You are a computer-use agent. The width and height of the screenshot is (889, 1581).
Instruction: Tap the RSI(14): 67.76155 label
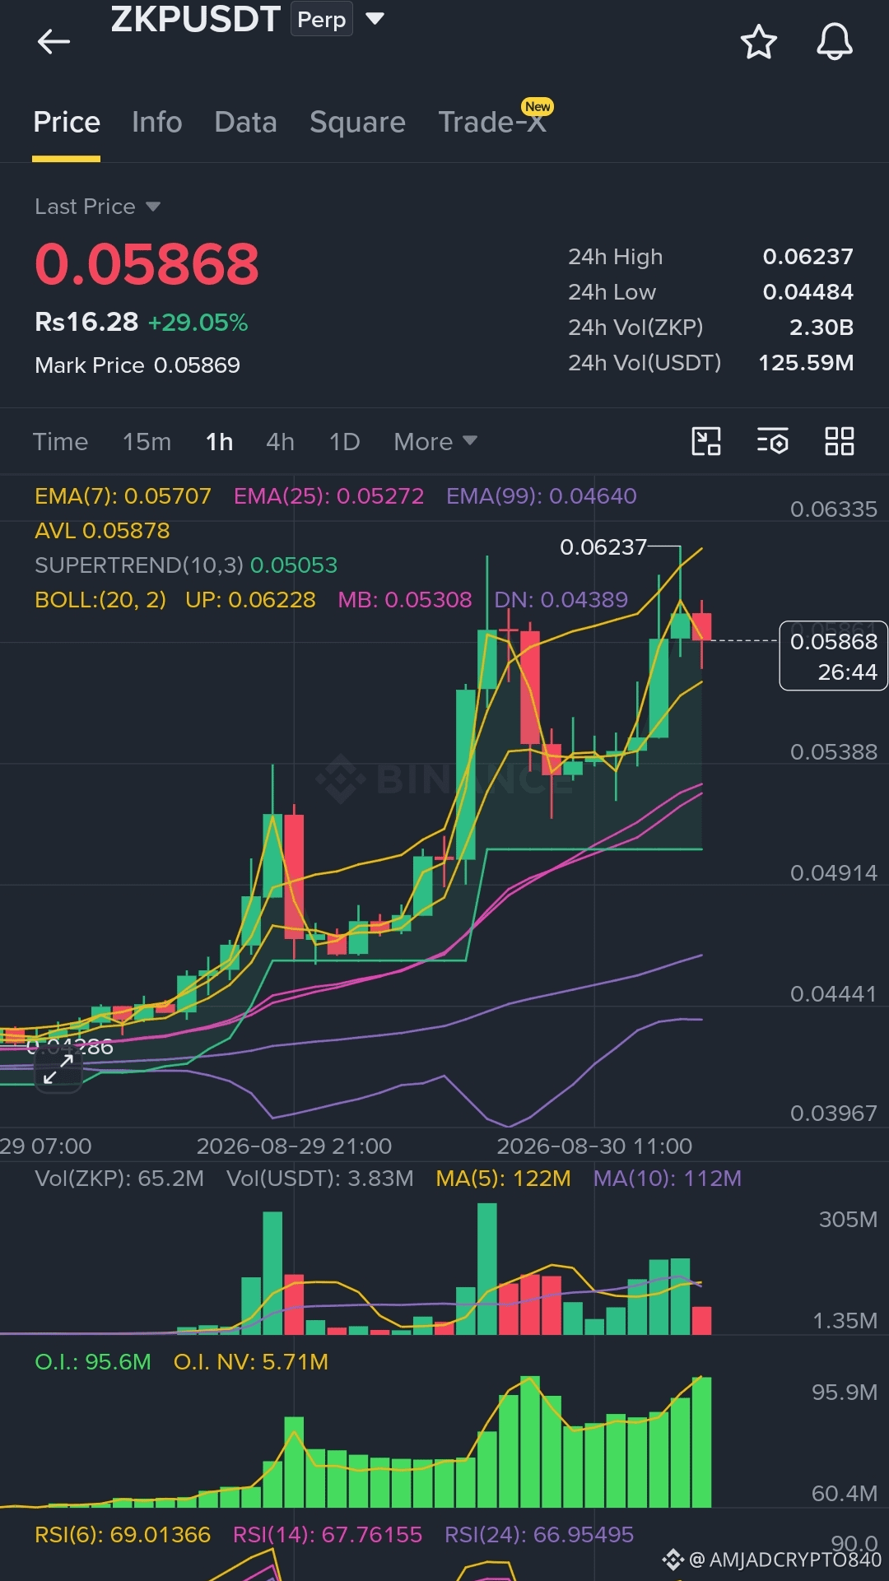click(328, 1535)
